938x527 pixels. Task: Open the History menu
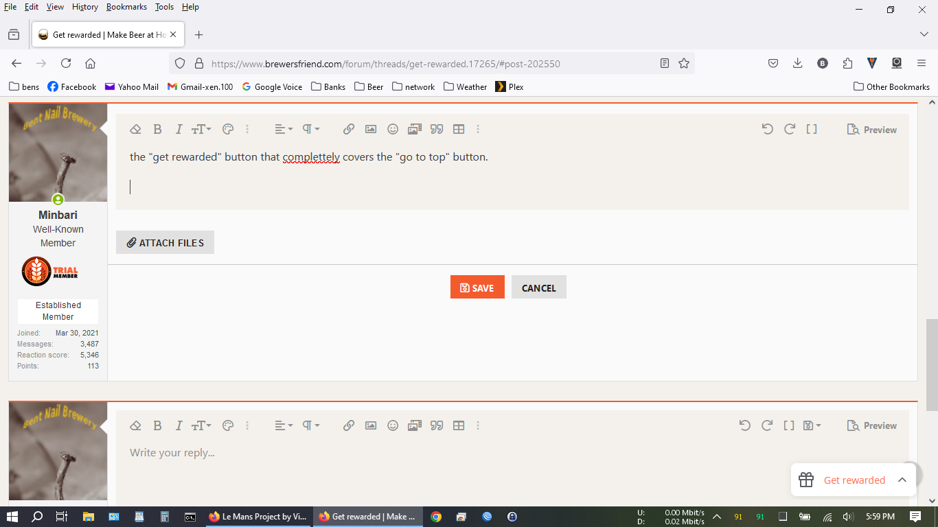[x=85, y=7]
